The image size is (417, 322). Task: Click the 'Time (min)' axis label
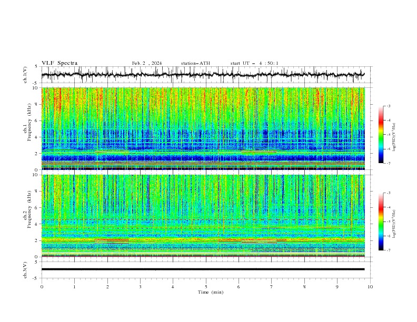pyautogui.click(x=211, y=292)
